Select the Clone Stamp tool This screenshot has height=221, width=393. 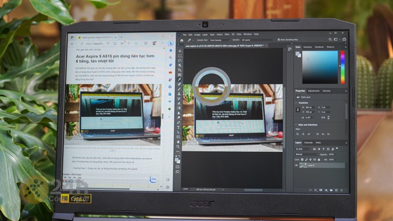179,94
